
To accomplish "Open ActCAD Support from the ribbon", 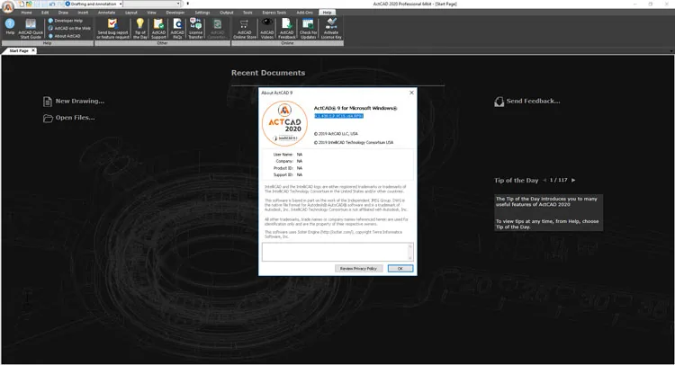I will point(158,29).
